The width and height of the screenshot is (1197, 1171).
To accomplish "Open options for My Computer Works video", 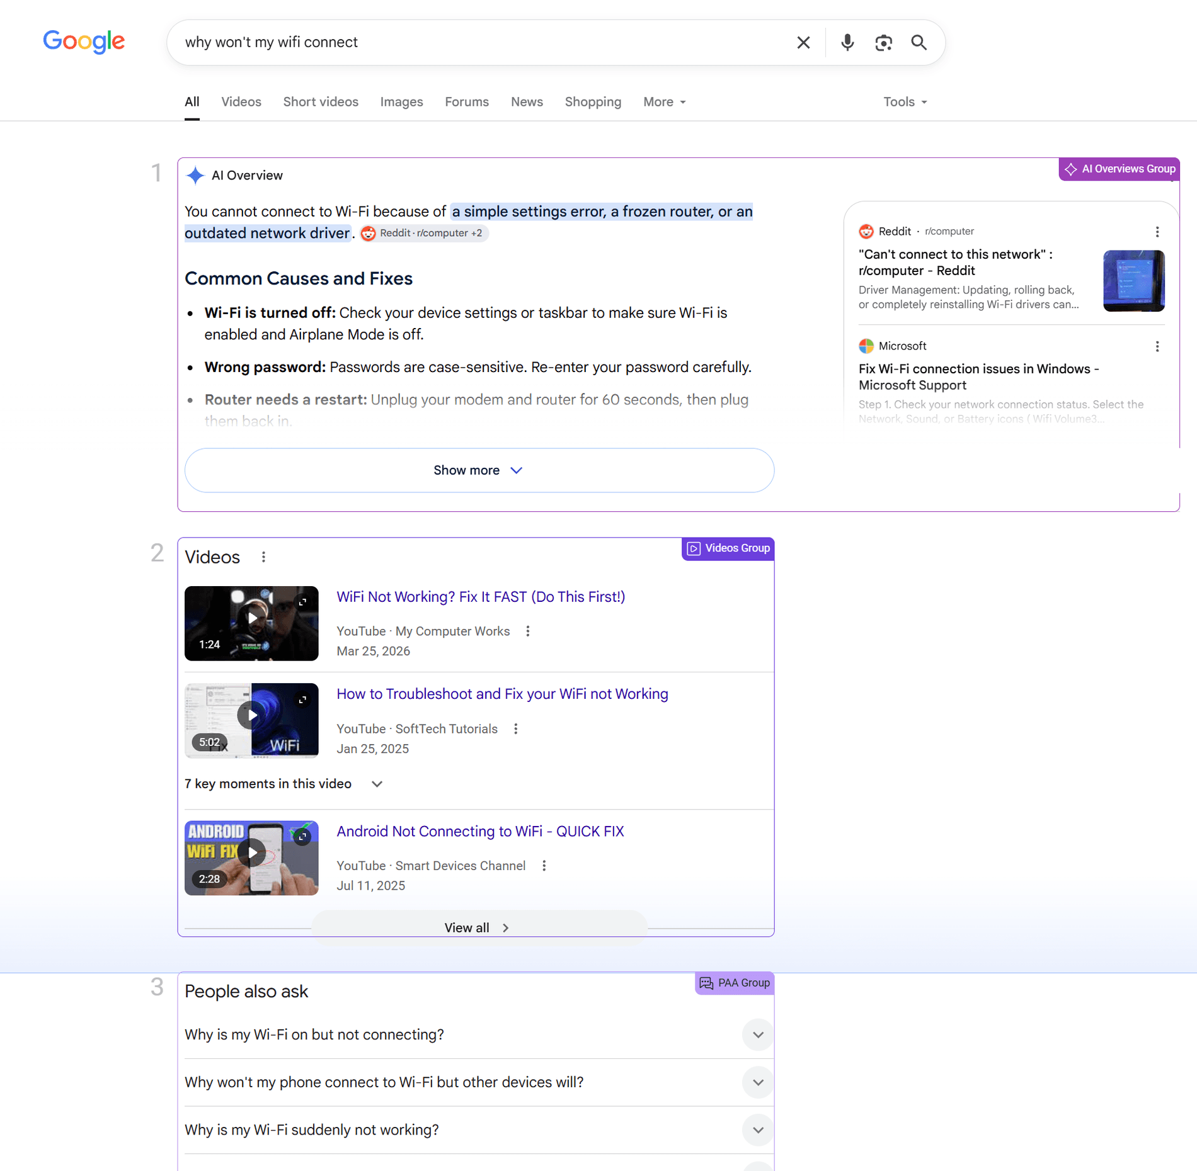I will pyautogui.click(x=528, y=631).
